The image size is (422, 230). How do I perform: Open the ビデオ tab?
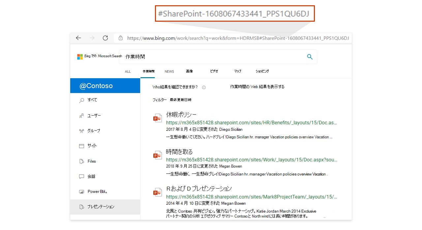(214, 71)
